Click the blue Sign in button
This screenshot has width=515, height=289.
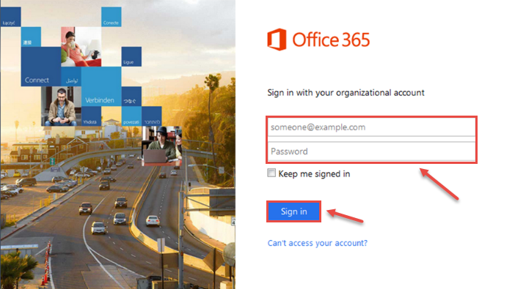[x=293, y=211]
